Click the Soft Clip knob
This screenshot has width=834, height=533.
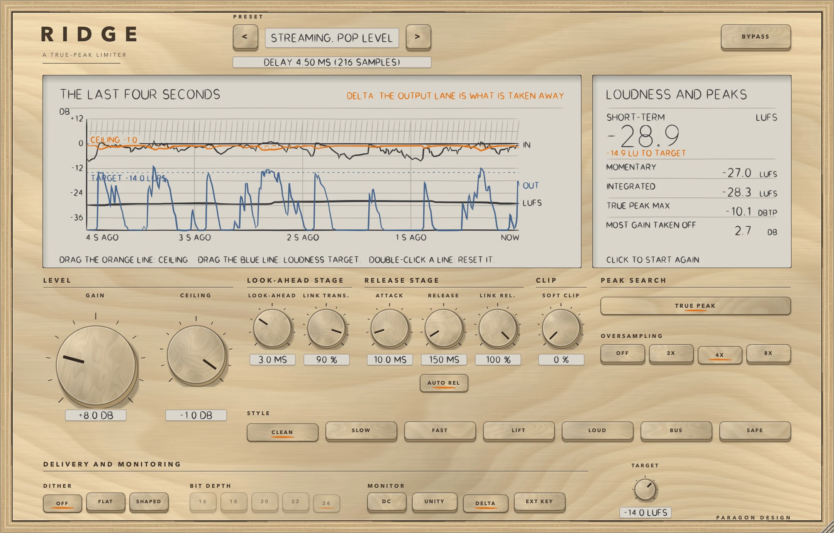[x=561, y=328]
